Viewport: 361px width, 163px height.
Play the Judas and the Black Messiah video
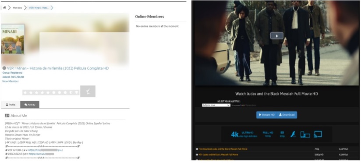tap(277, 35)
